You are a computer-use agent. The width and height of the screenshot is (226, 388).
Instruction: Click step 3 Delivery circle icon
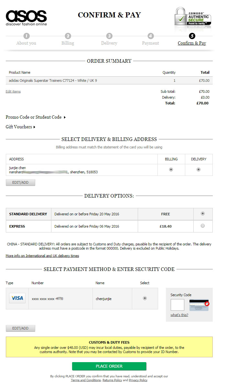click(109, 36)
